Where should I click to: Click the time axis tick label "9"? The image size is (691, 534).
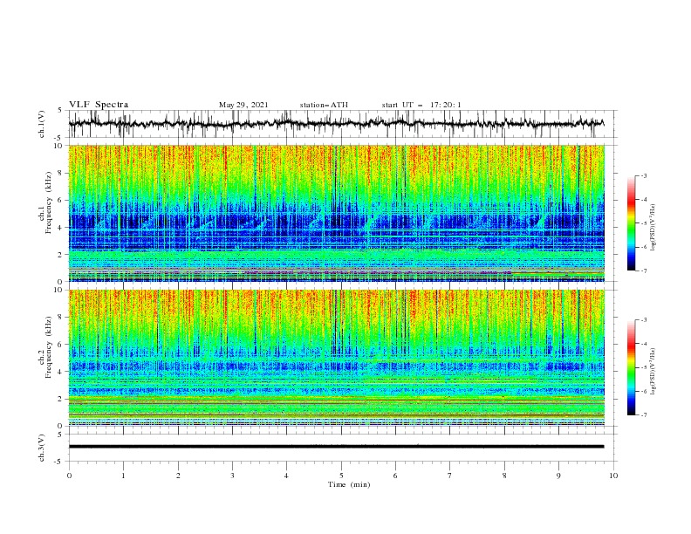tap(558, 476)
